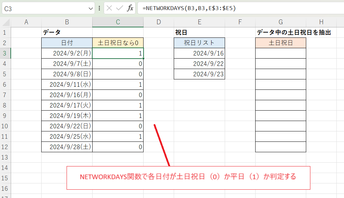The width and height of the screenshot is (344, 198).
Task: Select column C header
Action: pos(118,22)
